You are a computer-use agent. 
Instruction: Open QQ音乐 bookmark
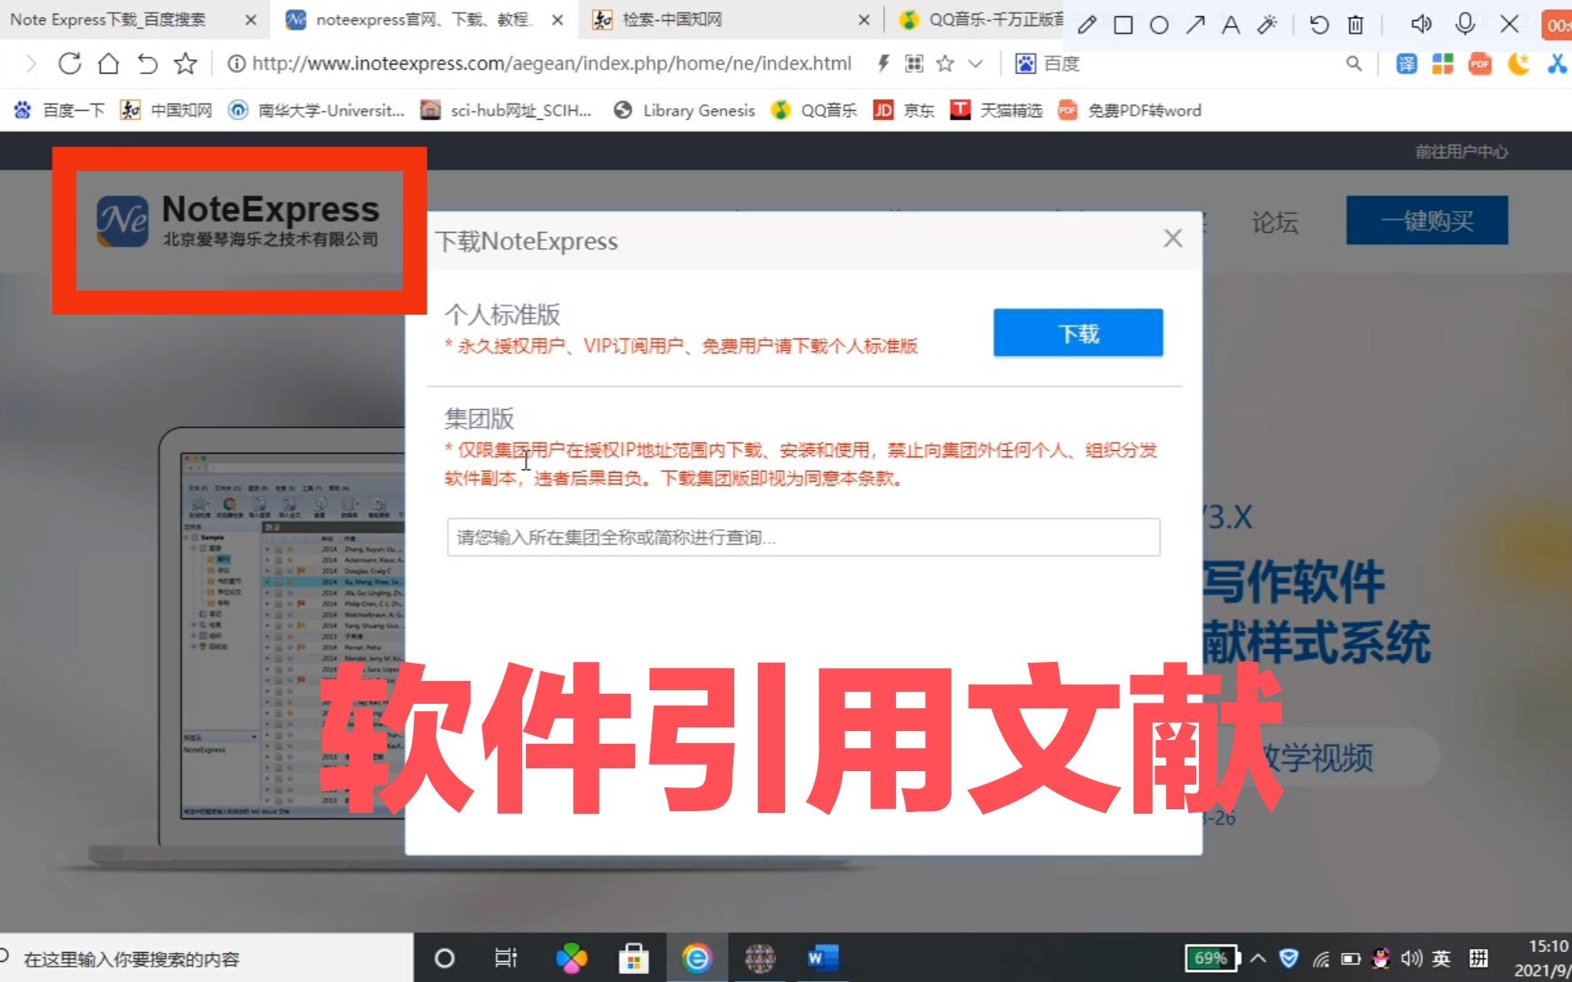[x=814, y=110]
